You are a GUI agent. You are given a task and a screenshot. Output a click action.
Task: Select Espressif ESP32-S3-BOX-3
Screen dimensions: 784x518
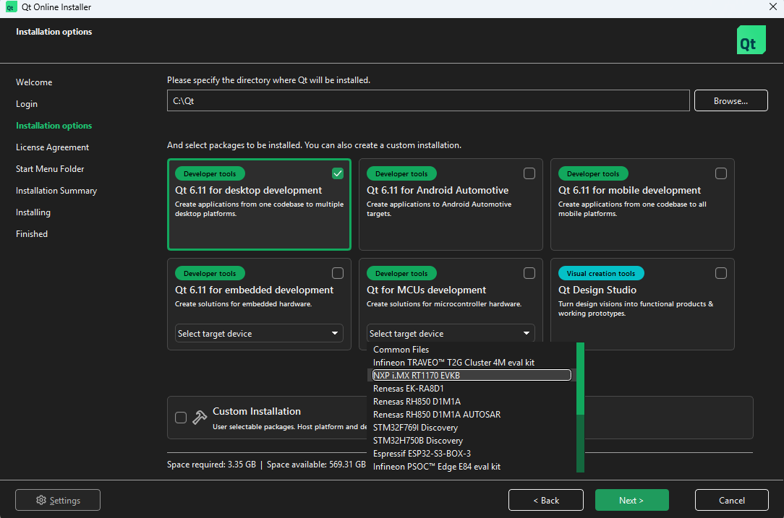coord(472,454)
